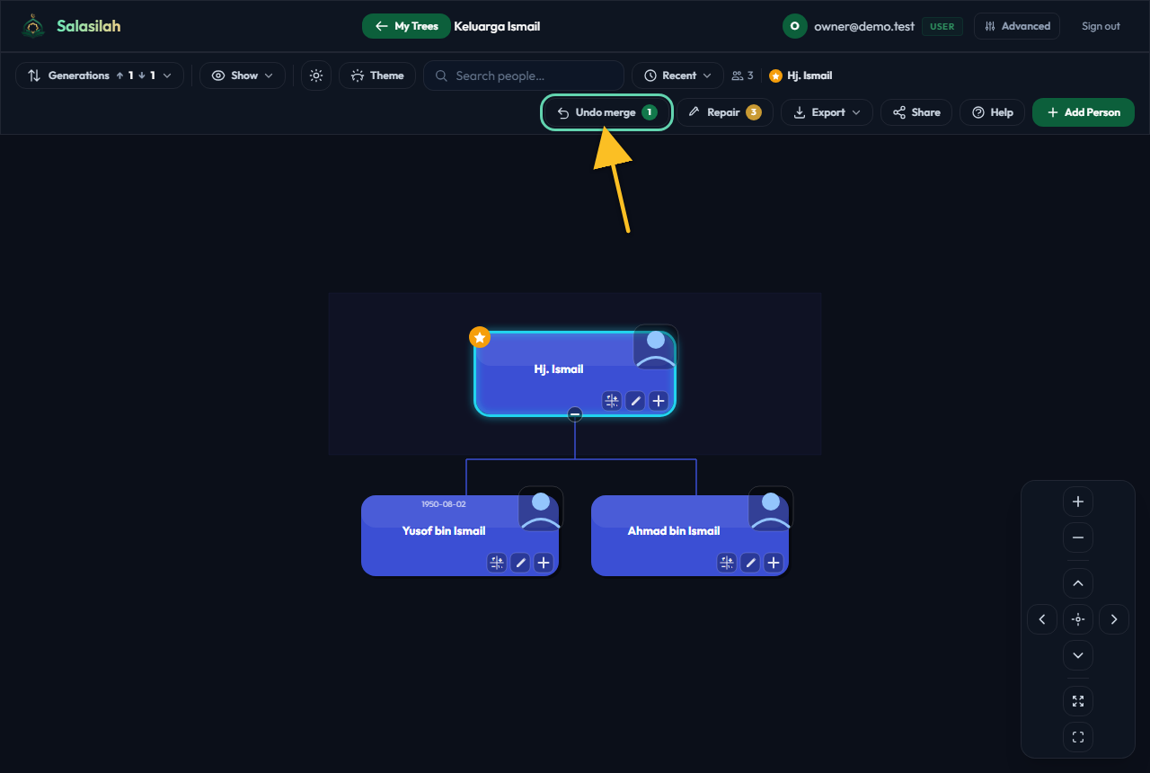Open the Theme picker
The height and width of the screenshot is (773, 1150).
377,76
